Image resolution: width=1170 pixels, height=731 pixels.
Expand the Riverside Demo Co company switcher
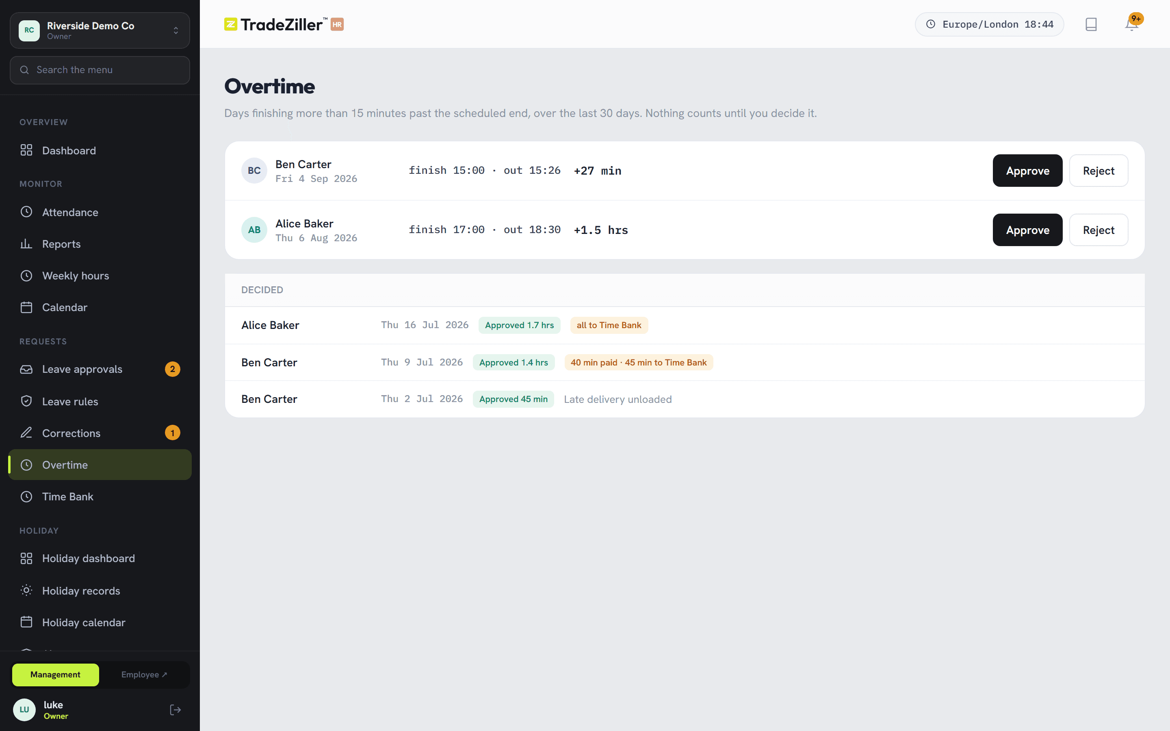click(x=100, y=30)
